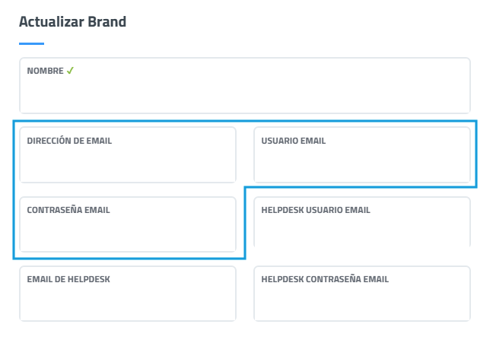The image size is (493, 337).
Task: Click the HELPDESK USUARIO EMAIL label
Action: 315,210
